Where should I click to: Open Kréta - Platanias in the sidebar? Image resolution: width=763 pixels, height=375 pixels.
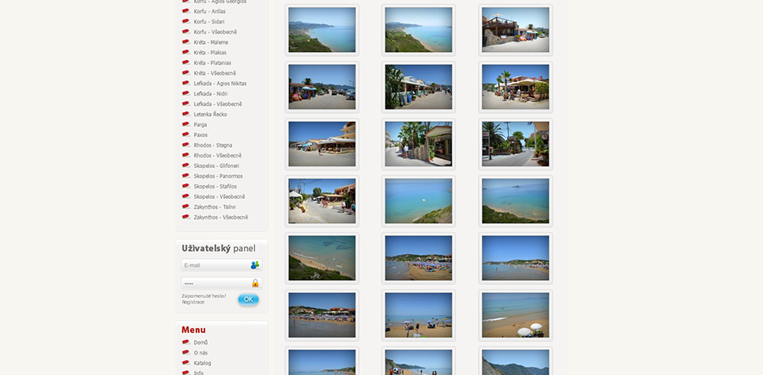coord(212,62)
